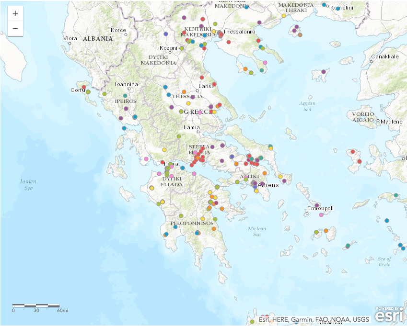Click the pink marker near Ermoupoli

[x=321, y=215]
